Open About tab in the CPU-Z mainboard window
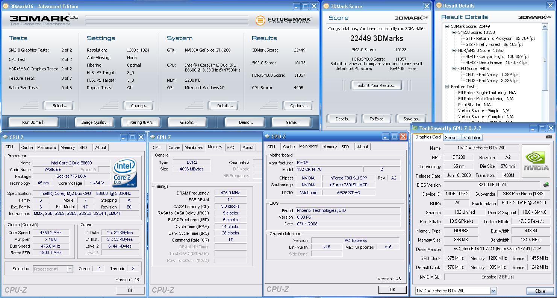The image size is (557, 298). (x=363, y=147)
